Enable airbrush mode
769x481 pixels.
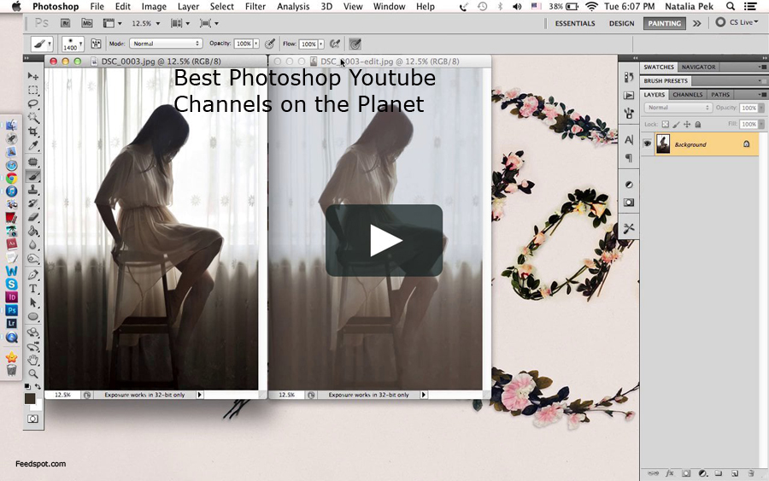[x=334, y=44]
